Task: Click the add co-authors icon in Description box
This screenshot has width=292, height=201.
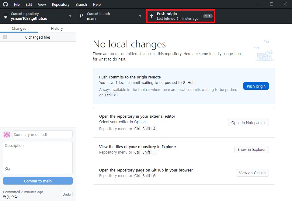Action: click(x=8, y=169)
